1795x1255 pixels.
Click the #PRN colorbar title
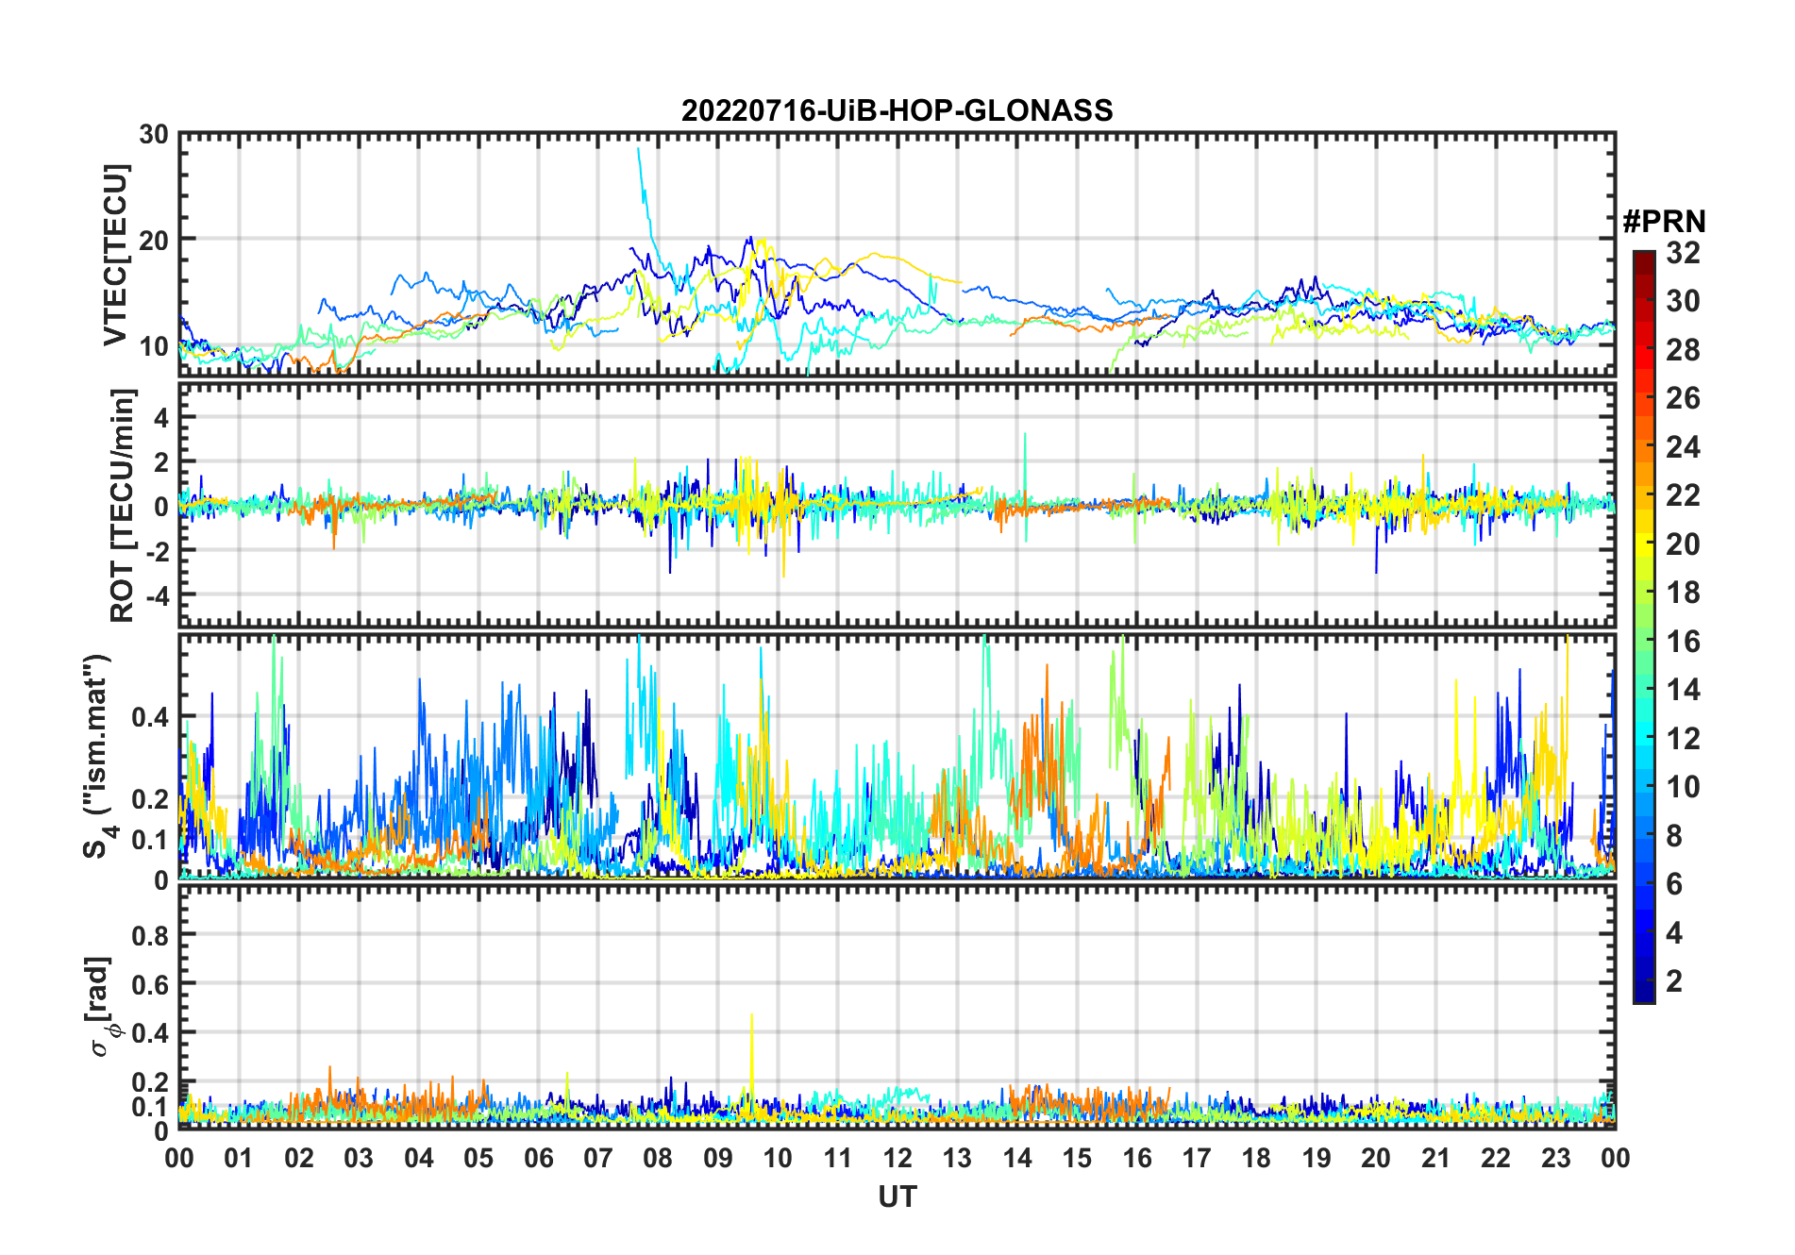(1664, 222)
